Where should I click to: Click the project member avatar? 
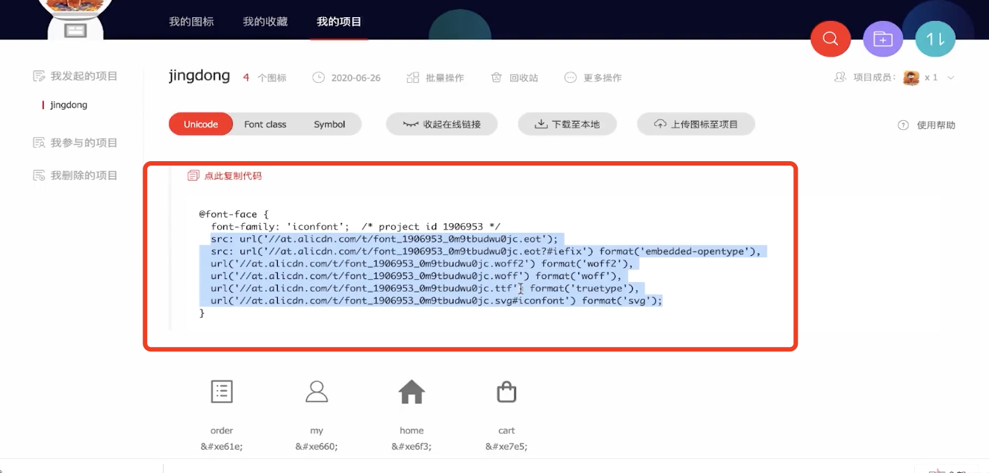911,78
